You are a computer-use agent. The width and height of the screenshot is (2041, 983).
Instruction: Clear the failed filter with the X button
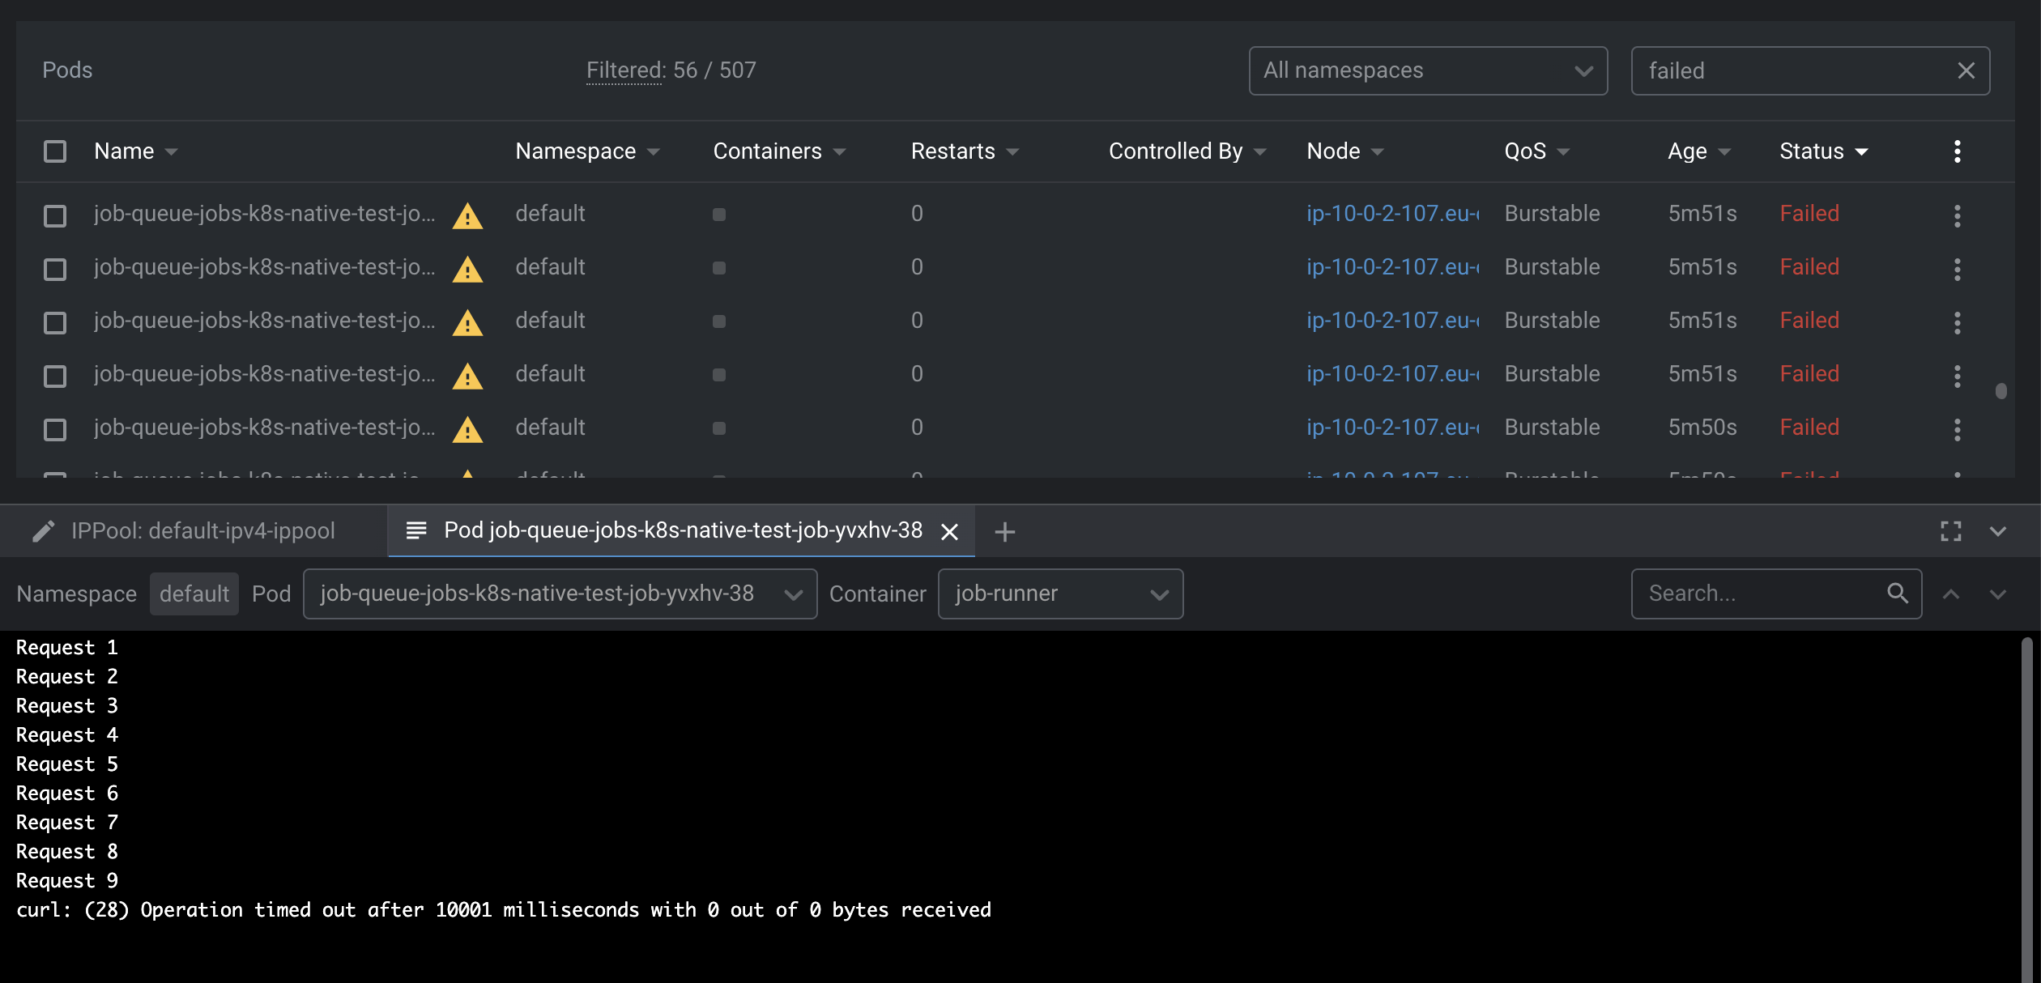tap(1966, 70)
